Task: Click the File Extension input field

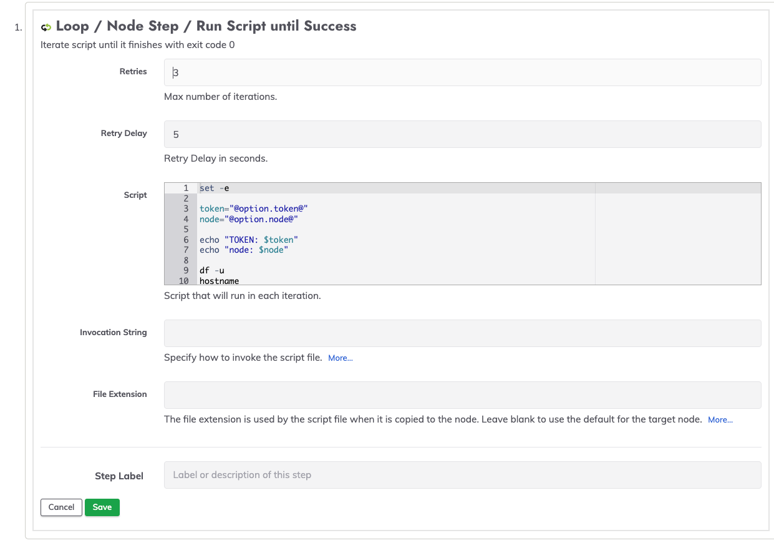Action: 462,395
